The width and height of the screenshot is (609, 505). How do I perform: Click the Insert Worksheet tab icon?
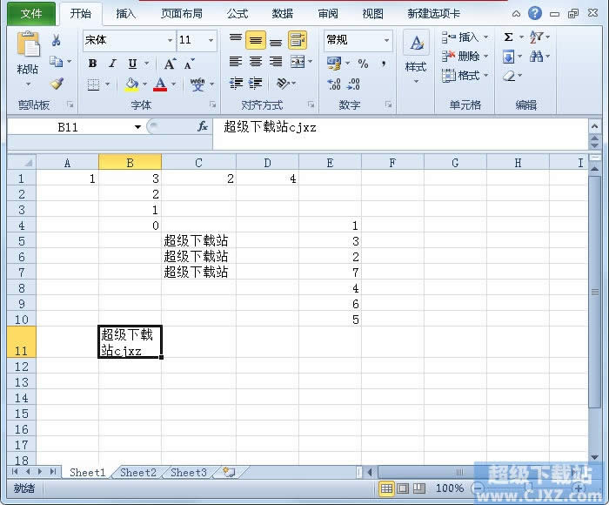click(x=229, y=472)
